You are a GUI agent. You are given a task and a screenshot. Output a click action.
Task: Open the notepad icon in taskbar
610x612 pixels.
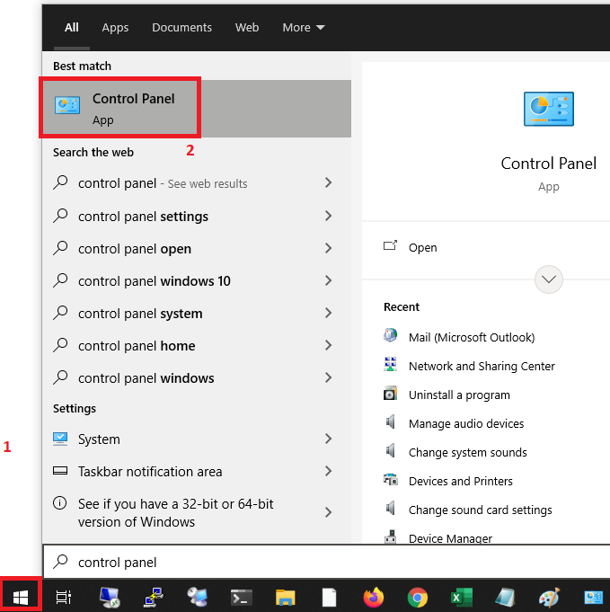[506, 597]
